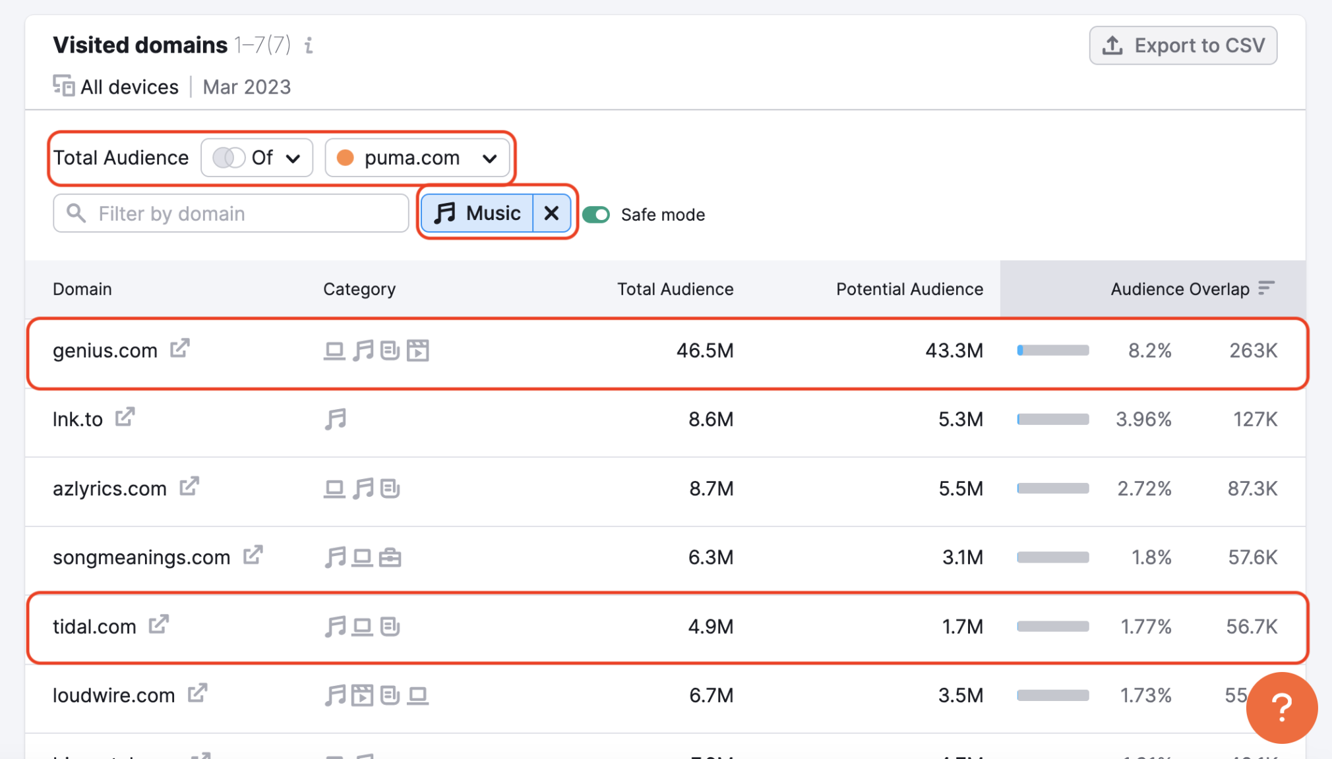
Task: Open the 'Of' audience relation dropdown
Action: [257, 157]
